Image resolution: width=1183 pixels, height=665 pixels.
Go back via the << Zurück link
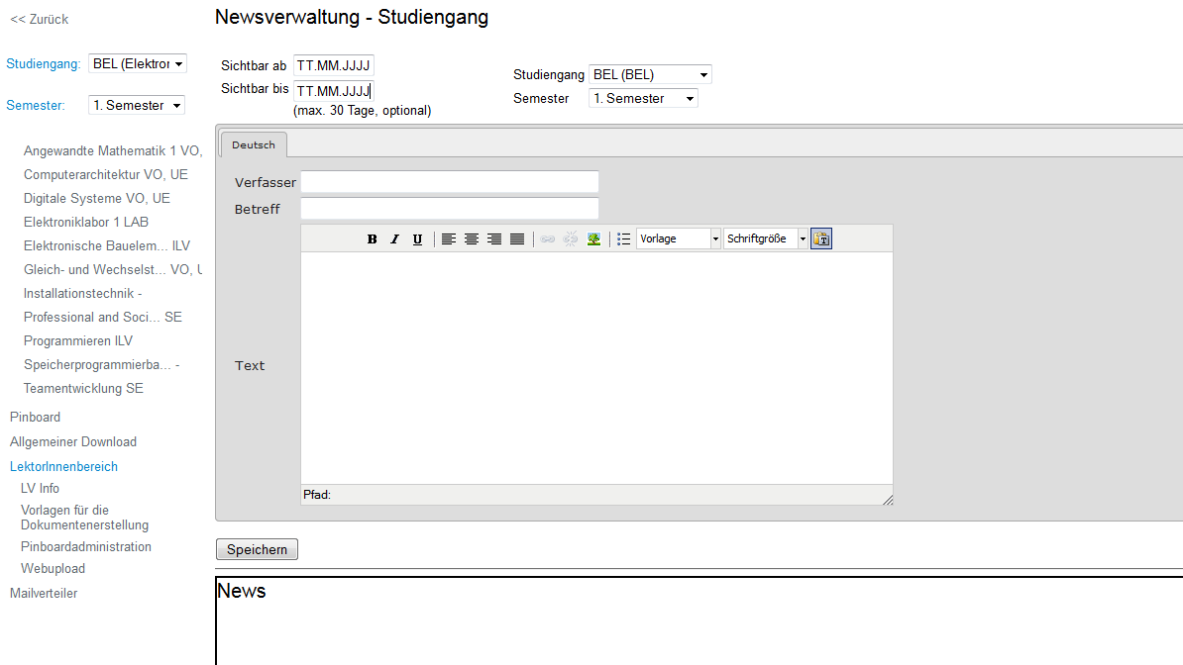point(40,20)
